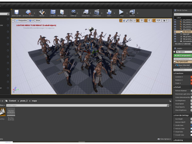Click the Search Components field
Screen dimensions: 192x144
click(183, 59)
